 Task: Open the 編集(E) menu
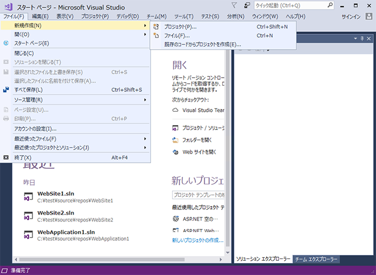(x=40, y=17)
